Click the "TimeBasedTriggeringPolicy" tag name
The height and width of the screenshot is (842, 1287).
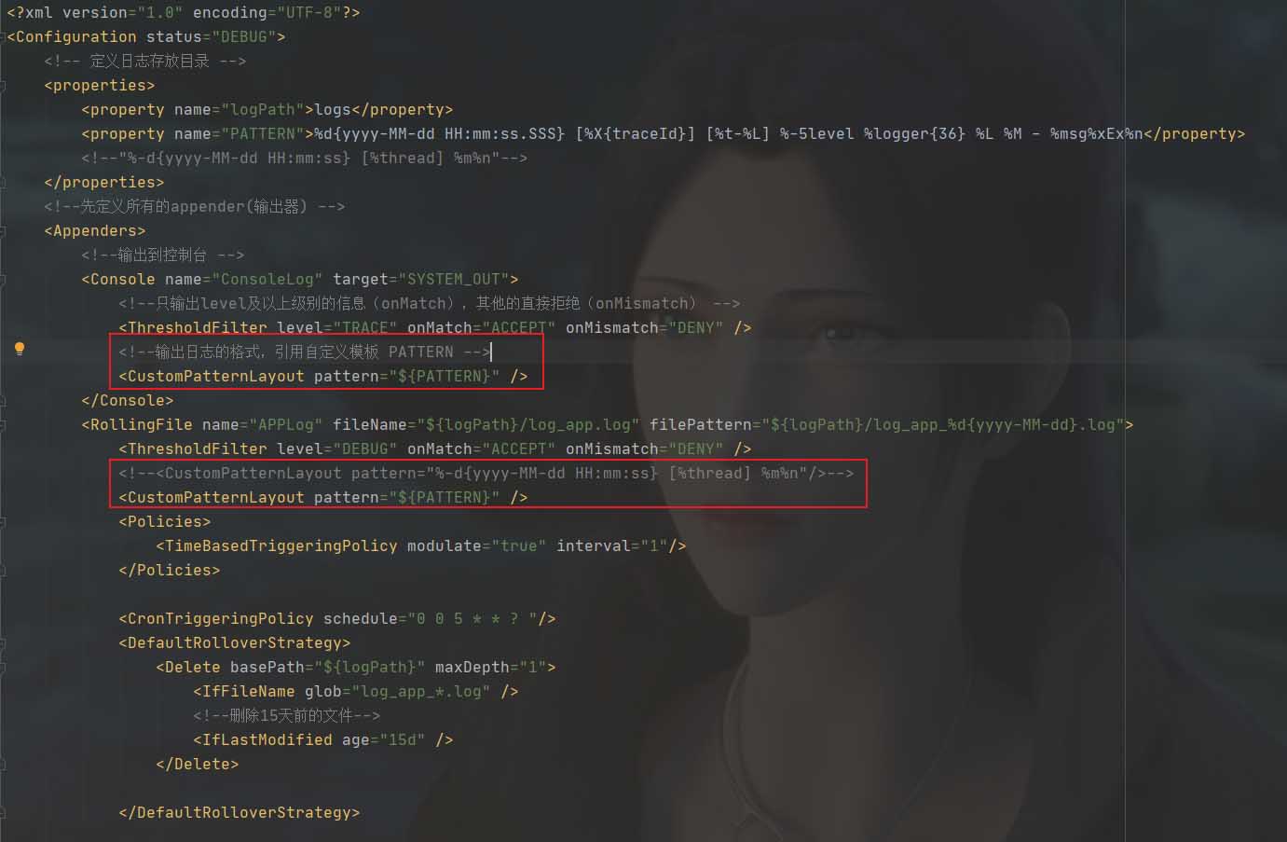pyautogui.click(x=281, y=545)
